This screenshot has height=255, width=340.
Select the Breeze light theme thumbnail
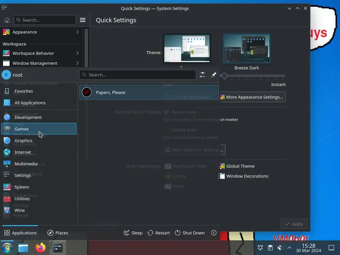tap(187, 48)
